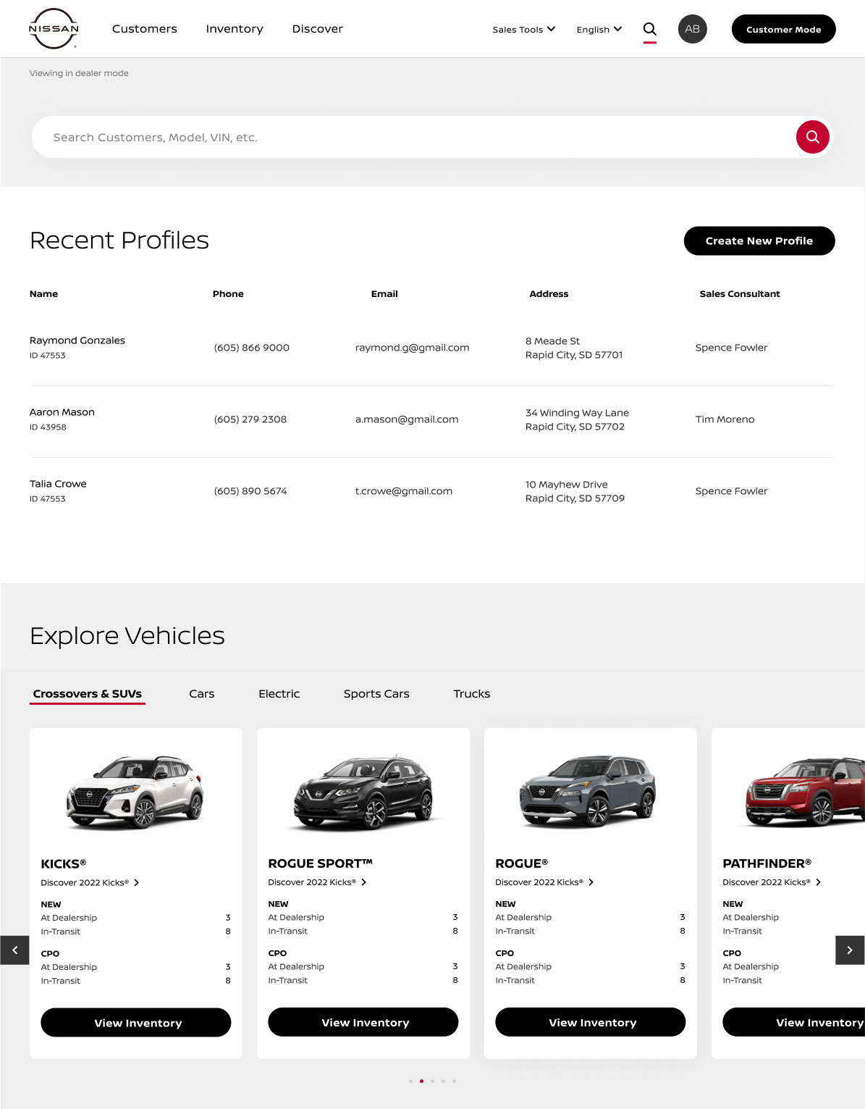Open the header search magnifier icon
This screenshot has height=1109, width=865.
point(650,29)
